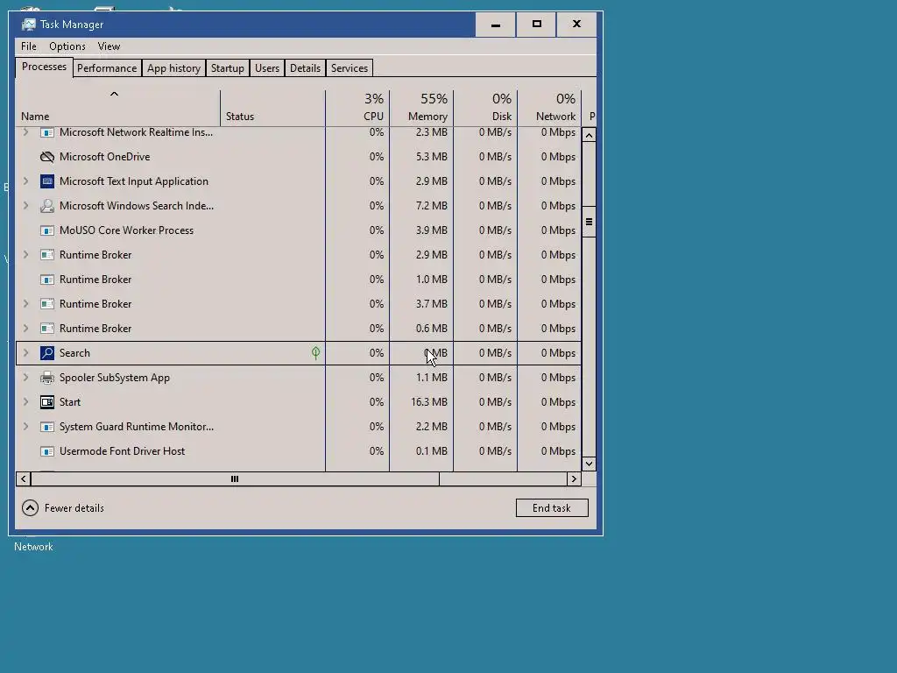Open the File menu

coord(29,46)
